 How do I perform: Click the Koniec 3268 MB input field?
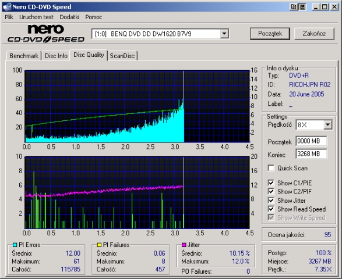tap(311, 154)
